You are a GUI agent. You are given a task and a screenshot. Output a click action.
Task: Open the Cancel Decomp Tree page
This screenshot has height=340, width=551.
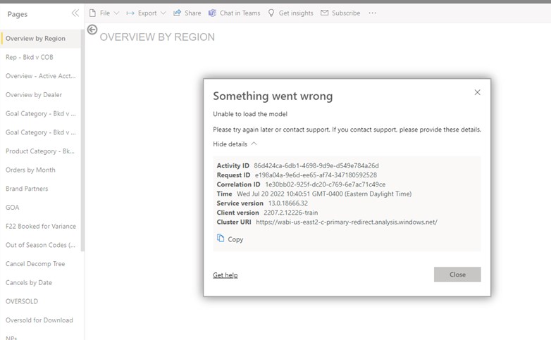(x=40, y=264)
